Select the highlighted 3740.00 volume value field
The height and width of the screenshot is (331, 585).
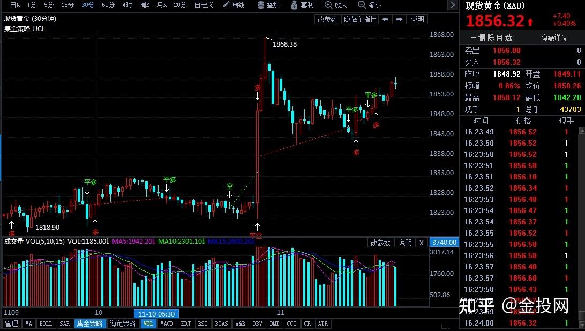pyautogui.click(x=444, y=242)
